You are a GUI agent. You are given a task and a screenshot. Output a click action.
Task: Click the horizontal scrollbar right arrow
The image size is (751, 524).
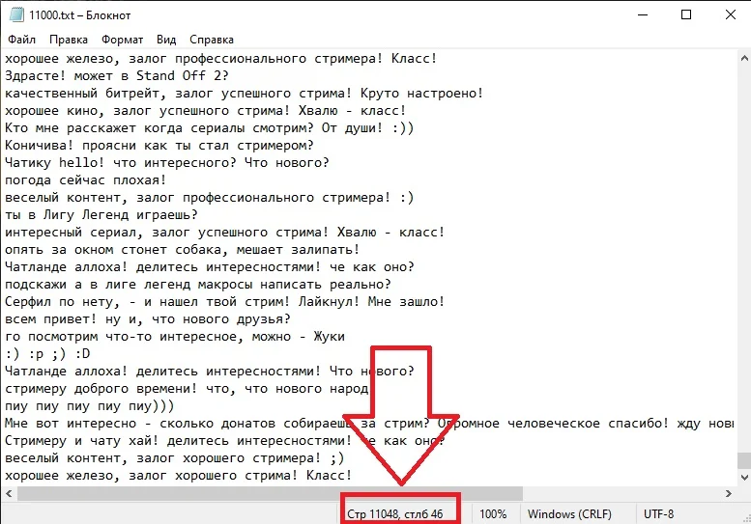[729, 493]
